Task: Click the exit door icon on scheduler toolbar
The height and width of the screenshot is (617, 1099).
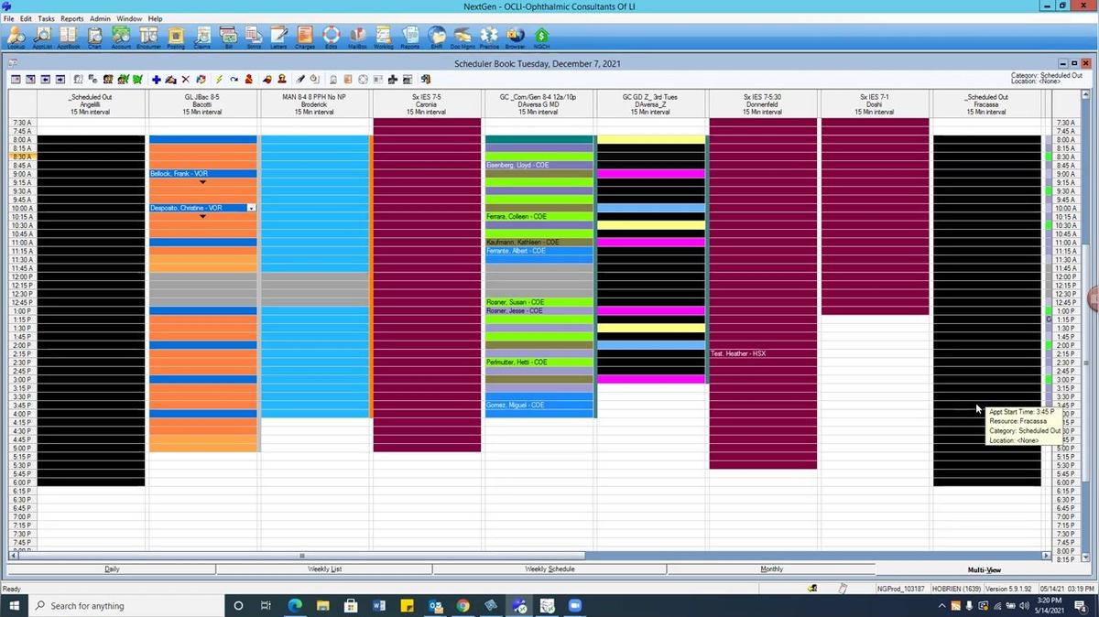Action: coord(425,79)
